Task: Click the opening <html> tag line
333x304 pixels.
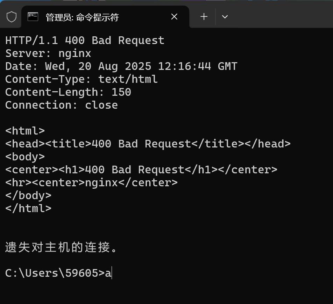Action: 25,131
